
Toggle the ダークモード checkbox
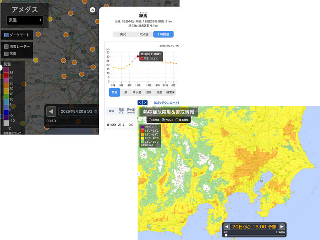6,35
